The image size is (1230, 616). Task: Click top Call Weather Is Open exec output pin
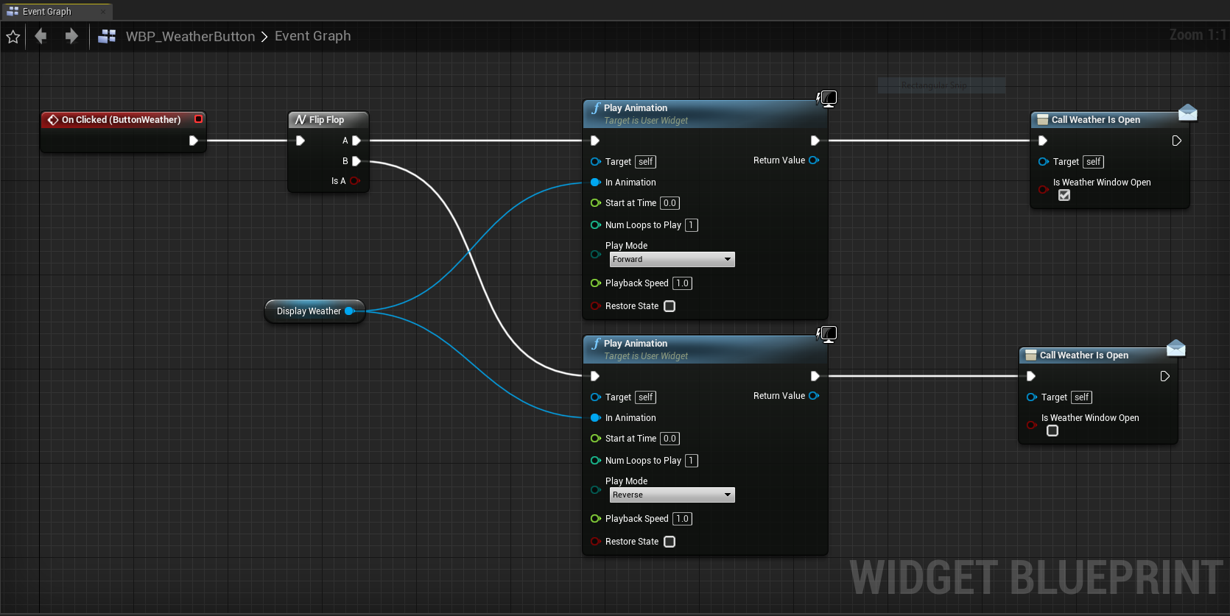click(1177, 141)
